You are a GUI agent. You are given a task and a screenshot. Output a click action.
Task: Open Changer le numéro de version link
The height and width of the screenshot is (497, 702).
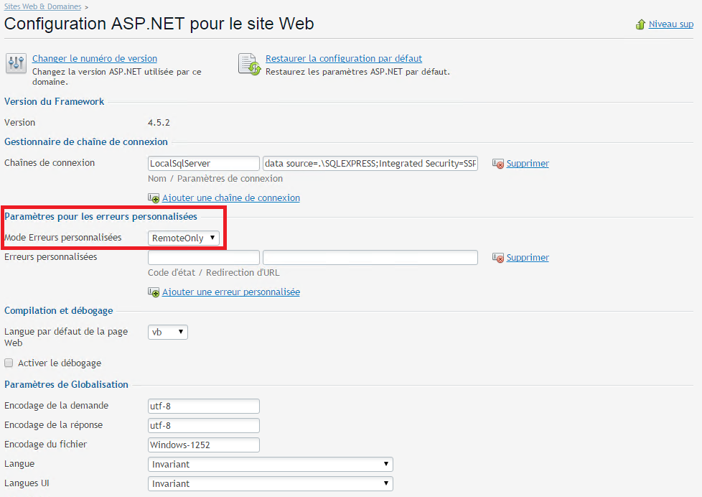click(x=95, y=59)
